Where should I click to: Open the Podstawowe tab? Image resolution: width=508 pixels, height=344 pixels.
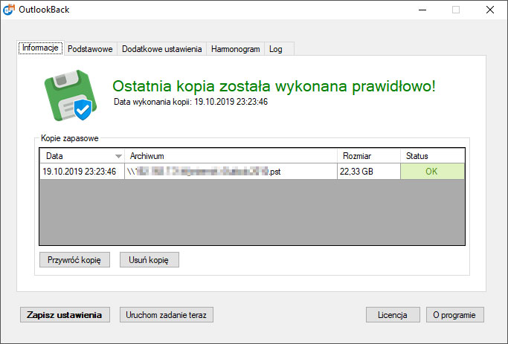pyautogui.click(x=90, y=49)
